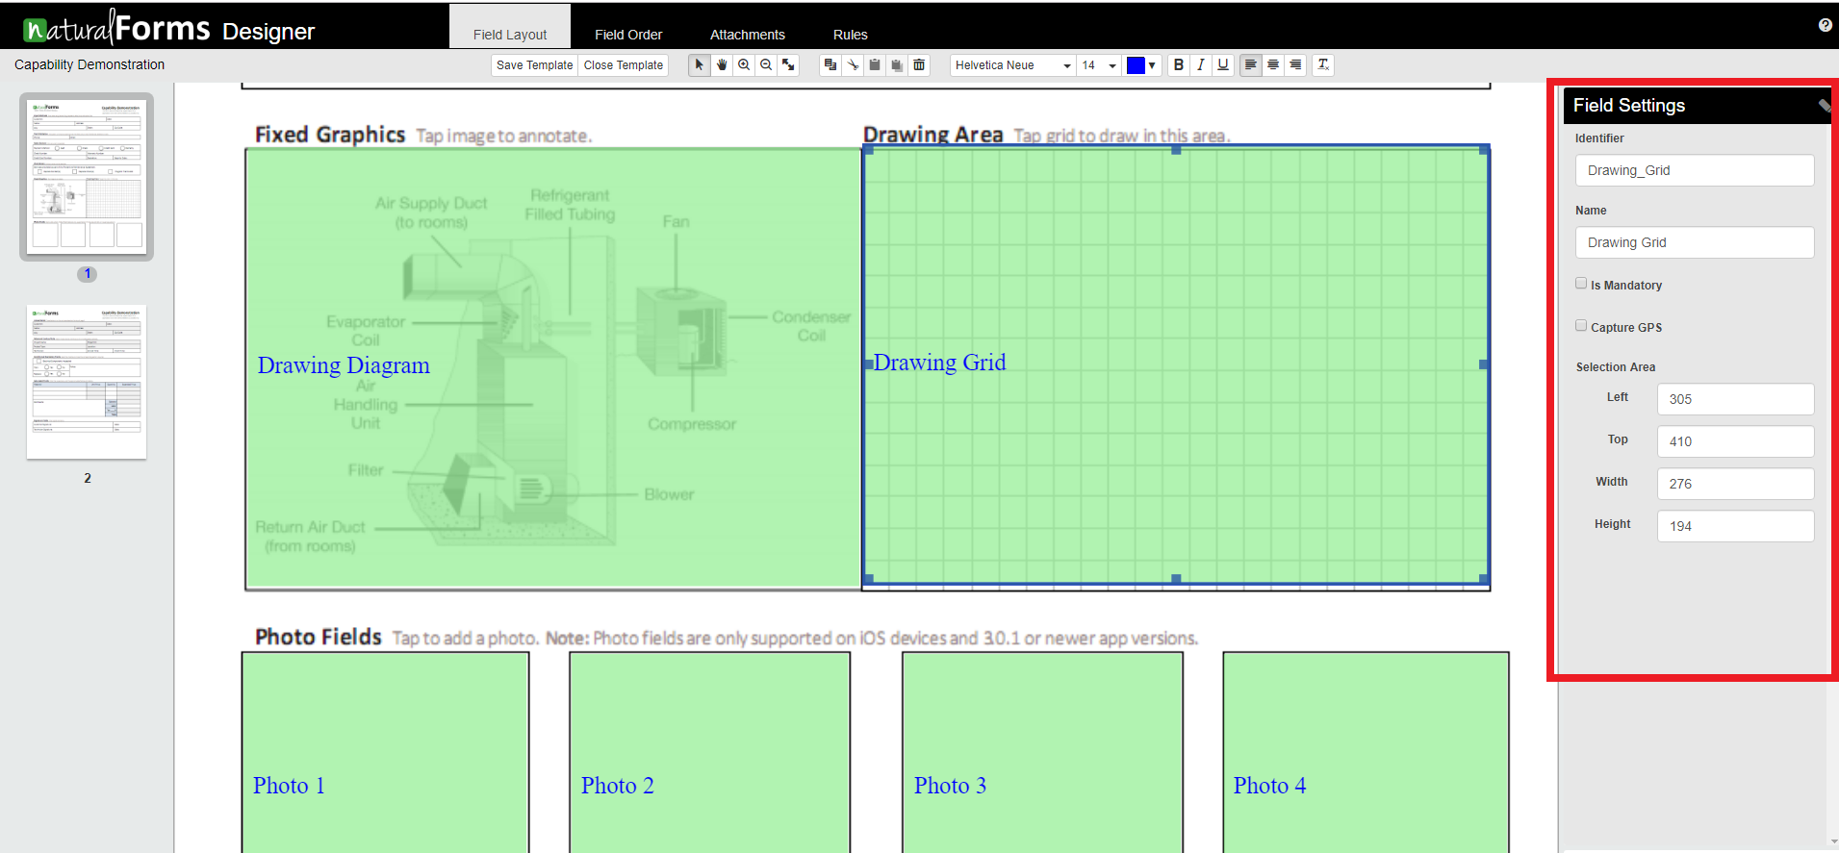Click the first paste clipboard icon
This screenshot has height=853, width=1839.
pos(875,65)
